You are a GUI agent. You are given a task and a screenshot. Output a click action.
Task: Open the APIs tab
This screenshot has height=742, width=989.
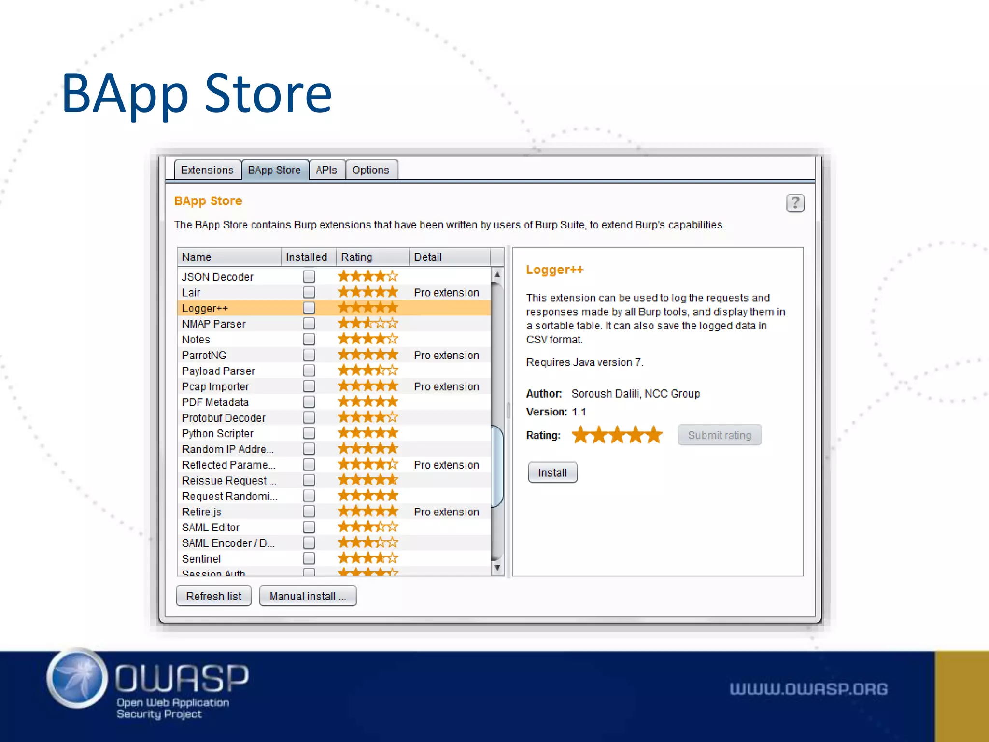pyautogui.click(x=326, y=170)
